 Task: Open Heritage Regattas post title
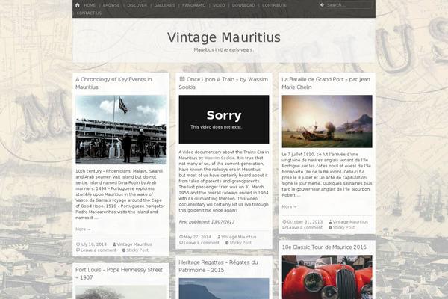click(218, 266)
